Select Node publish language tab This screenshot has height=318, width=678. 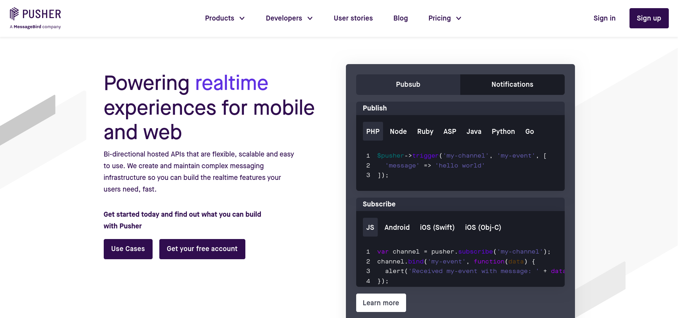[x=398, y=131]
